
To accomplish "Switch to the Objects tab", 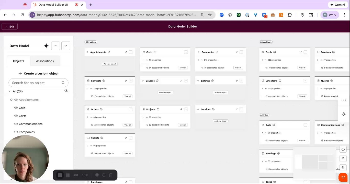I will click(19, 61).
